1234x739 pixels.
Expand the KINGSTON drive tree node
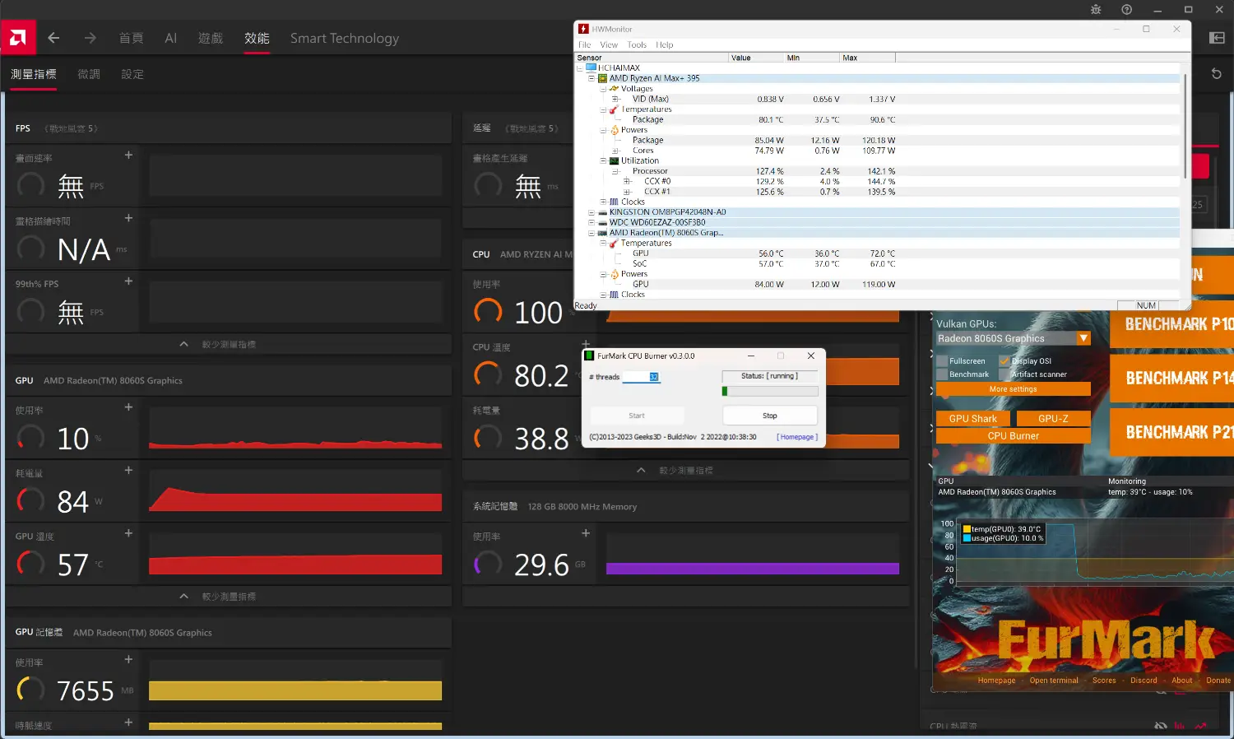pos(591,212)
